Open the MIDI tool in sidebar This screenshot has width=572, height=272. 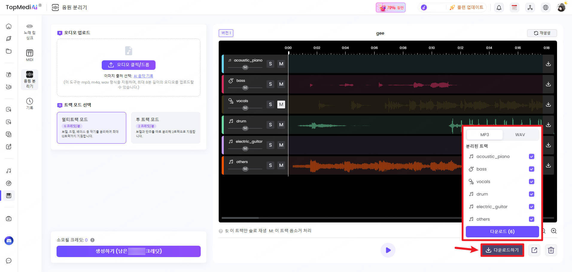[x=30, y=55]
